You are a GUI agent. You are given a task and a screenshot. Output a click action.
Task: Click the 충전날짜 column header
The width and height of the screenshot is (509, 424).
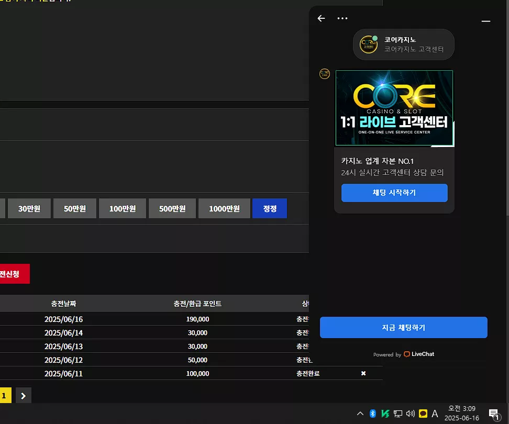63,304
